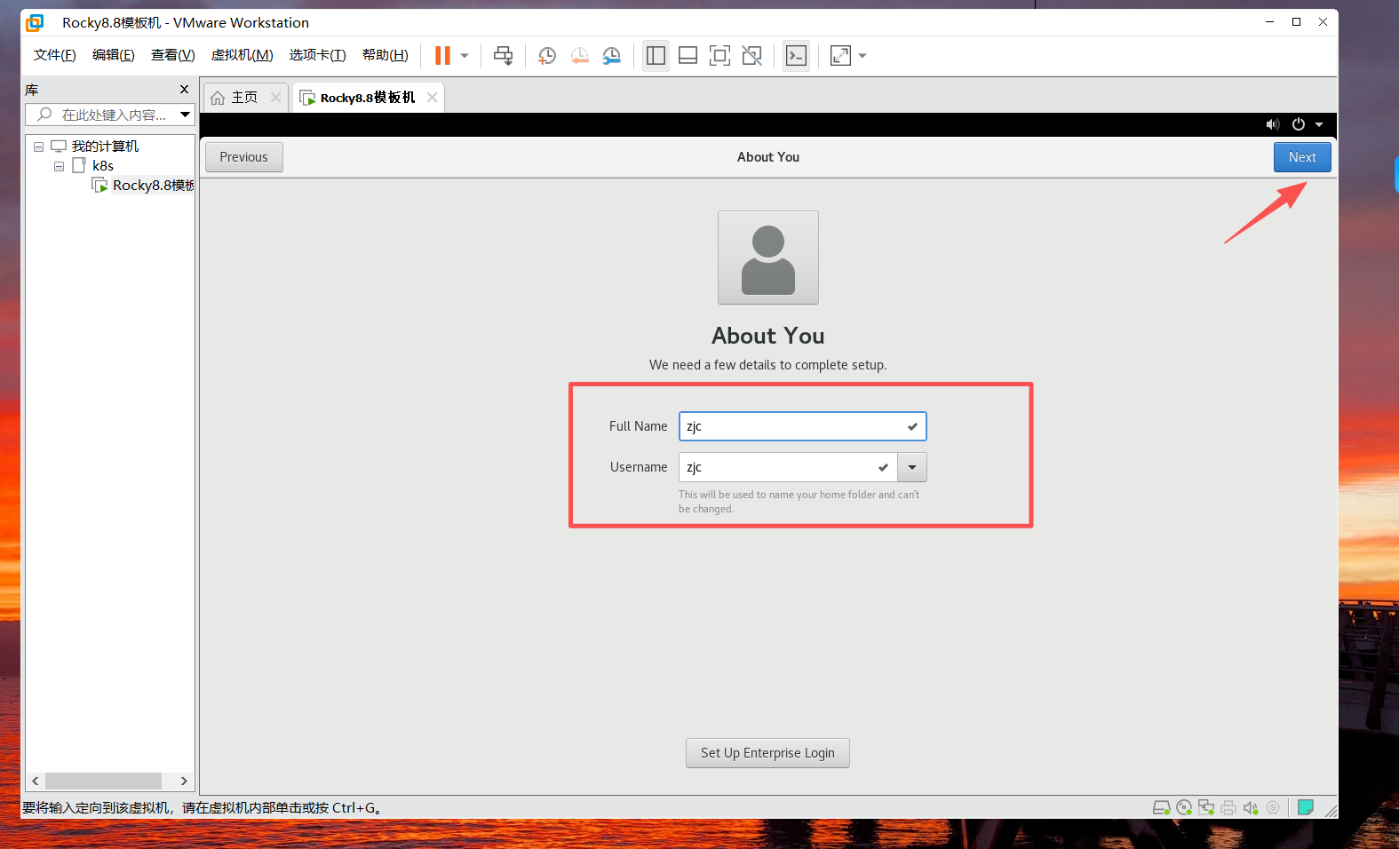Screen dimensions: 1399x849
Task: Click the blue Next button
Action: [x=1302, y=157]
